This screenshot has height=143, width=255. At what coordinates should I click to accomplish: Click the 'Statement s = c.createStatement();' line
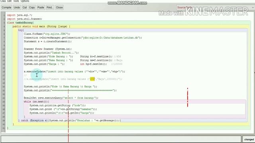[48, 41]
